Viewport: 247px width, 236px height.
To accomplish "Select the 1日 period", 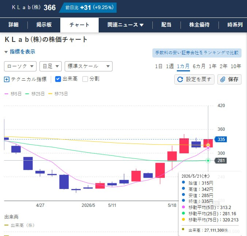I will pos(159,66).
